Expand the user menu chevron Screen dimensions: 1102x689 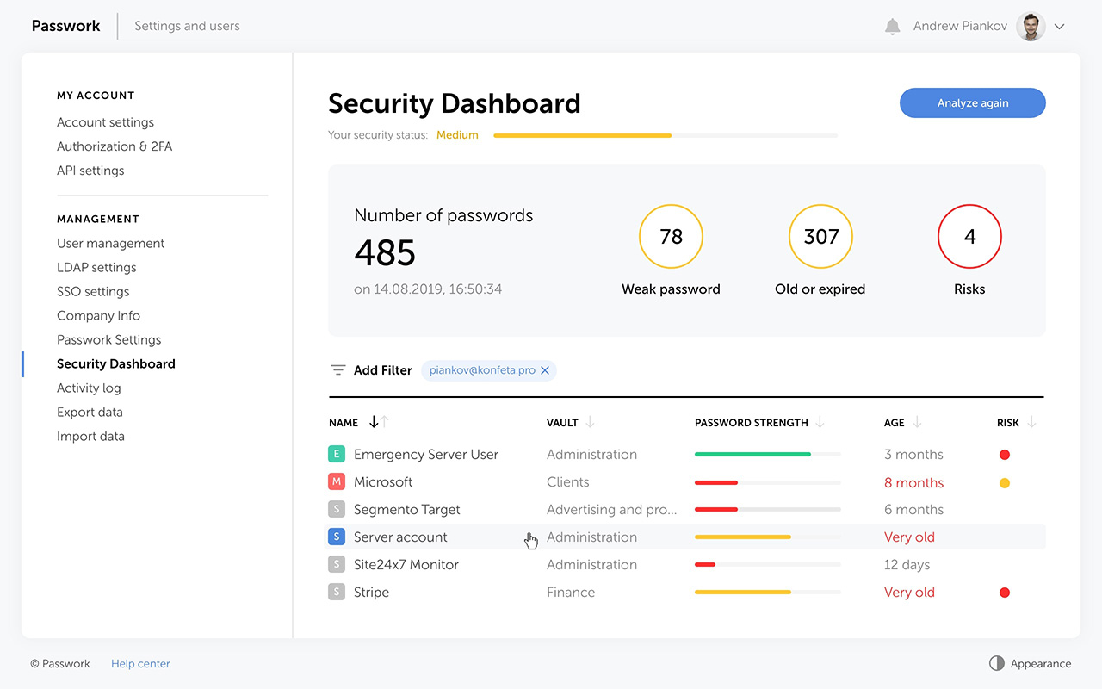point(1060,27)
